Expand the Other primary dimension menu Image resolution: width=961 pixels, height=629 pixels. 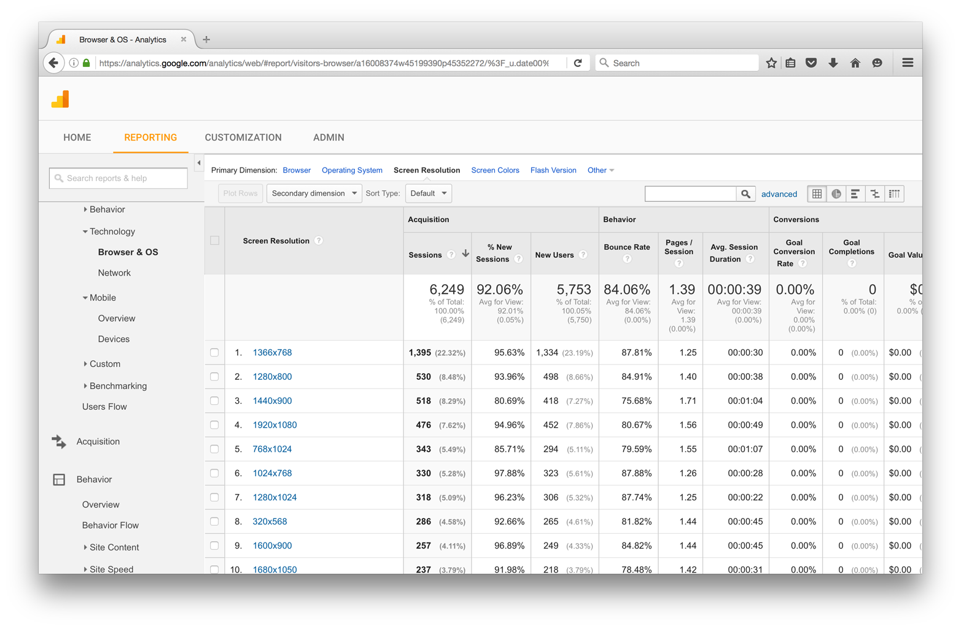point(600,170)
